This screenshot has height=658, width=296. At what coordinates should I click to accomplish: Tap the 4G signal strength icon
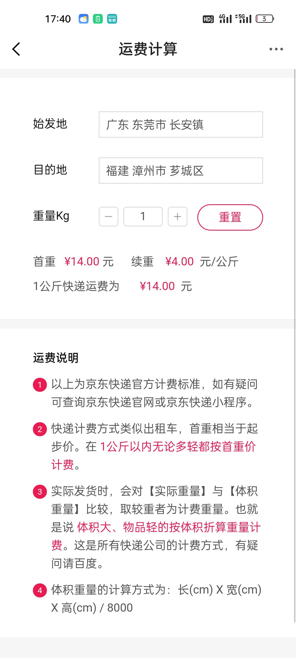tap(226, 19)
